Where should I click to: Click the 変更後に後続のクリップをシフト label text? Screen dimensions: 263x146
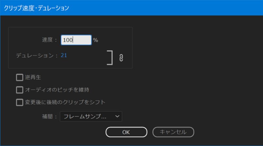tap(65, 102)
